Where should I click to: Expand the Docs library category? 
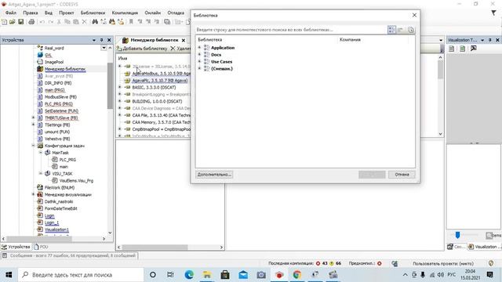click(199, 55)
